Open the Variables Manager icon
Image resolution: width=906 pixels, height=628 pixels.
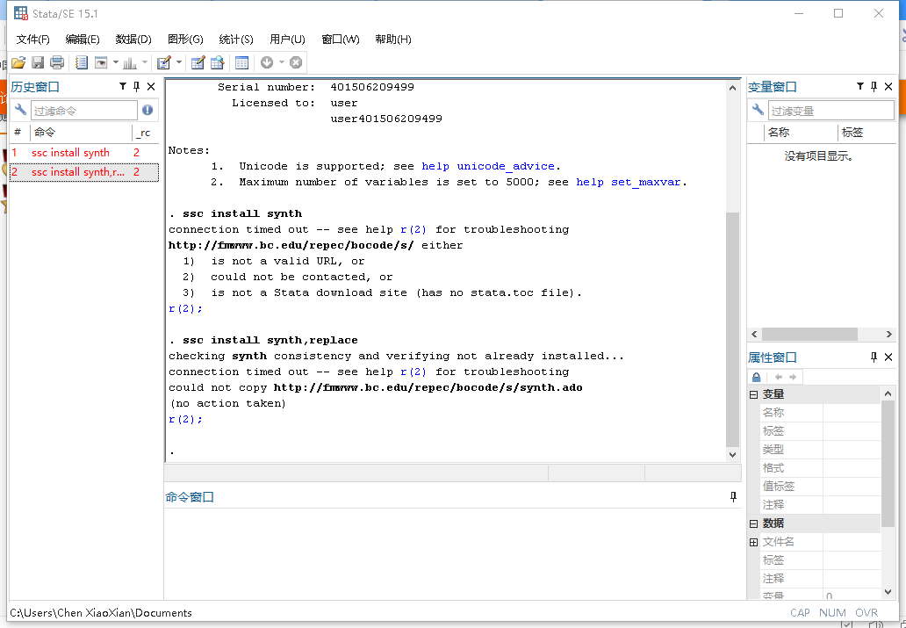point(242,62)
